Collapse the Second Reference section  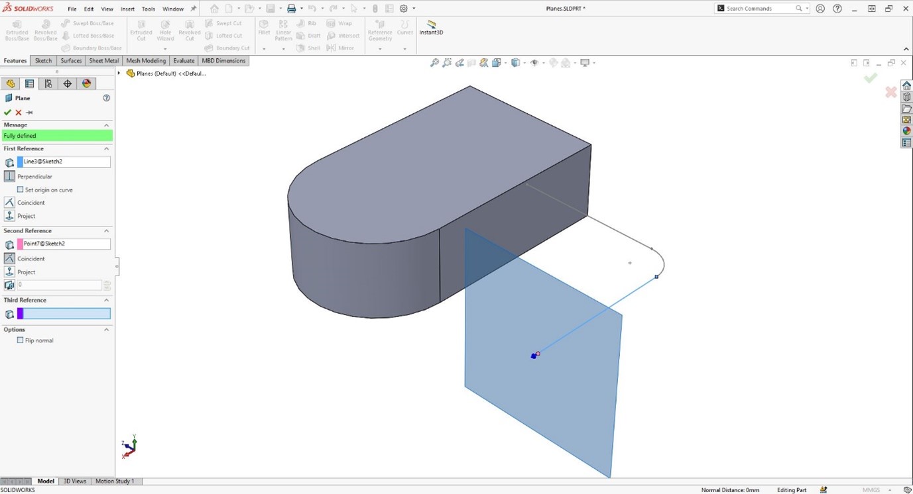tap(105, 230)
